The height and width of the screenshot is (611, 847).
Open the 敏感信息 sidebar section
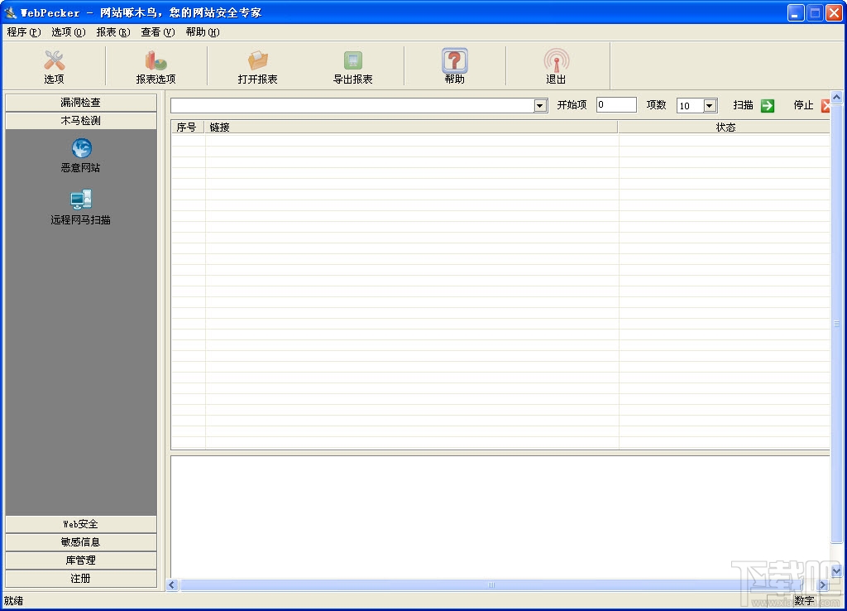click(81, 542)
